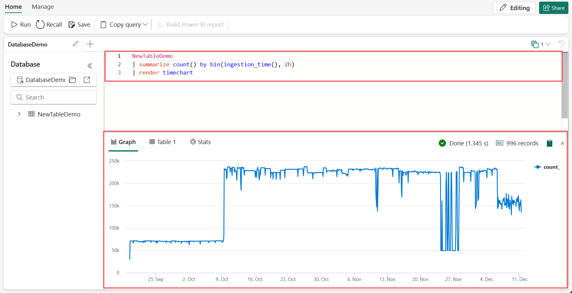
Task: Switch to the Graph results tab
Action: 123,142
